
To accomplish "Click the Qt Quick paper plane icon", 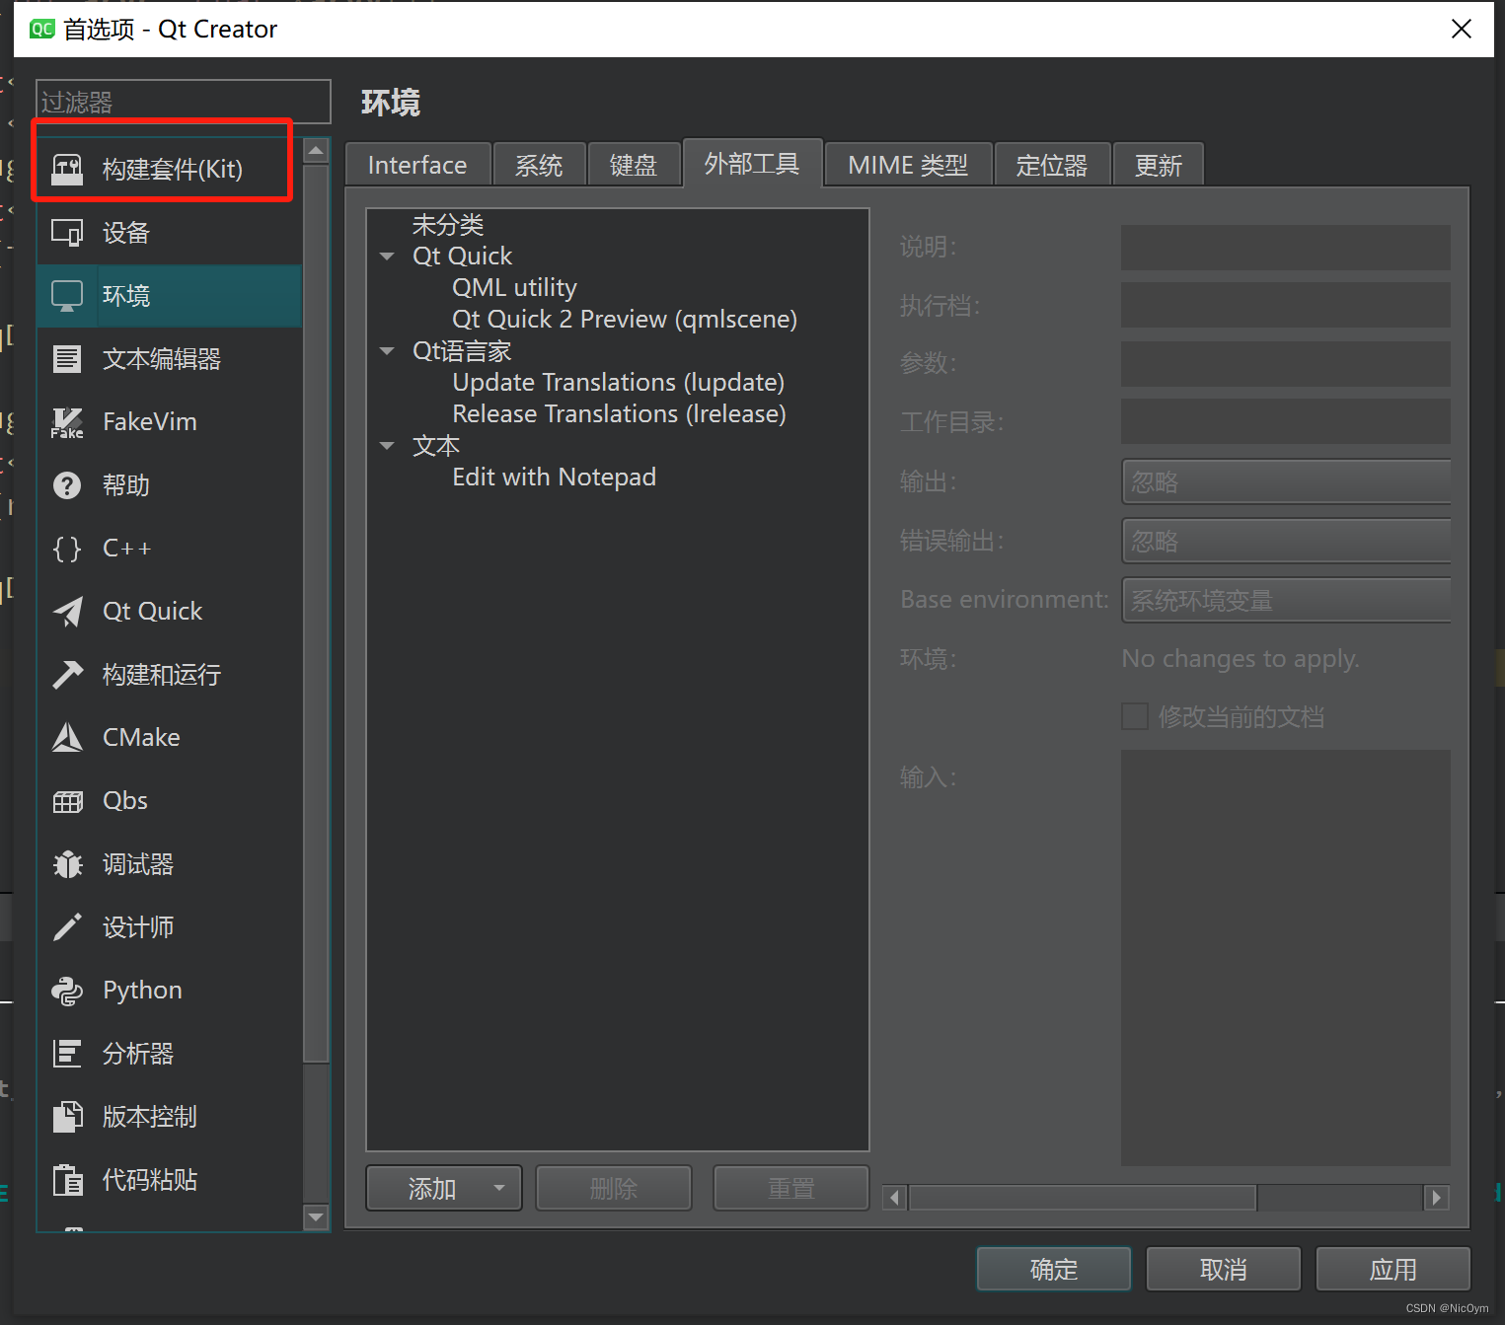I will pos(67,612).
